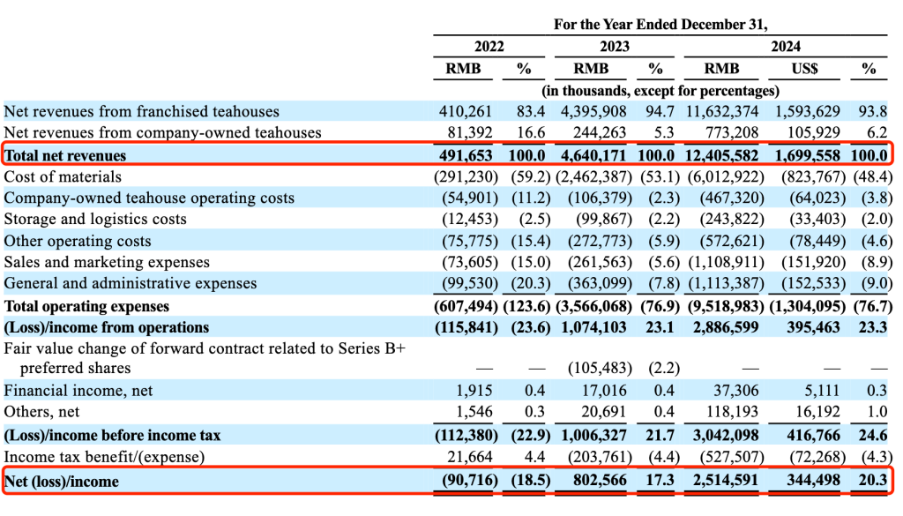
Task: Select "For the Year Ended December 31" heading
Action: (x=660, y=25)
